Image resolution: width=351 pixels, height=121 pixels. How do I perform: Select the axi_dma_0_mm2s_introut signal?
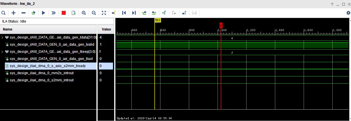[x=42, y=73]
